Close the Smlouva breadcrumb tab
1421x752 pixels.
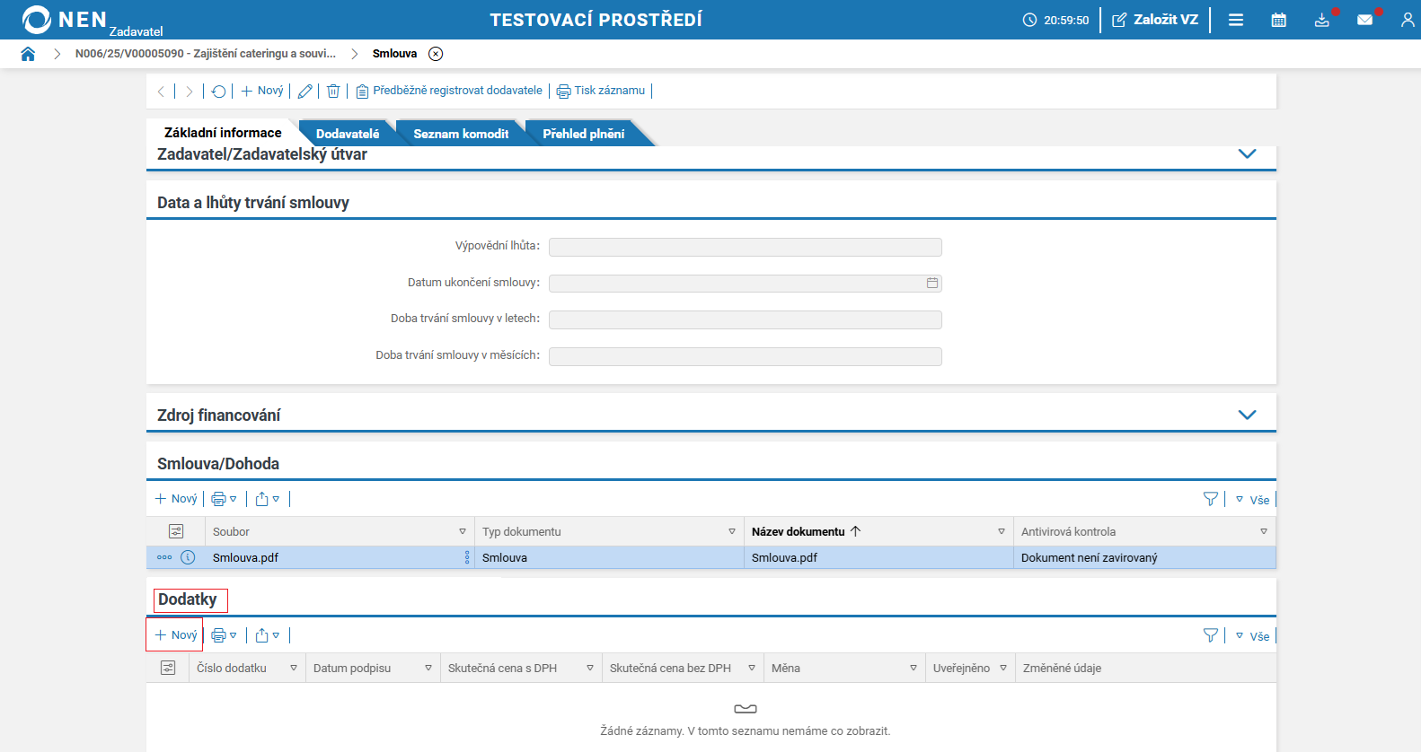(x=436, y=54)
